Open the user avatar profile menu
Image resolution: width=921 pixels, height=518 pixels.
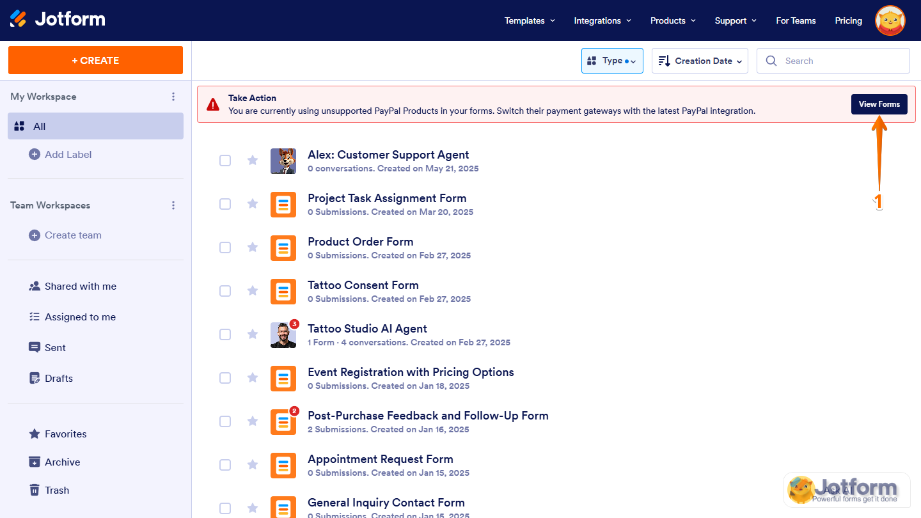(x=890, y=20)
